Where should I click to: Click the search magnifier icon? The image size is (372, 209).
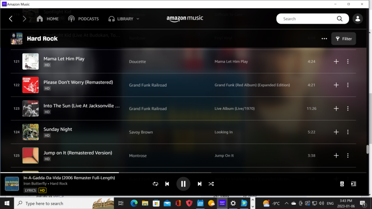pyautogui.click(x=340, y=19)
